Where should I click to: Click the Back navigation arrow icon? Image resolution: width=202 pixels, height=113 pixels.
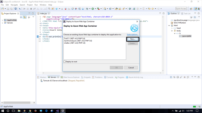coord(153,9)
